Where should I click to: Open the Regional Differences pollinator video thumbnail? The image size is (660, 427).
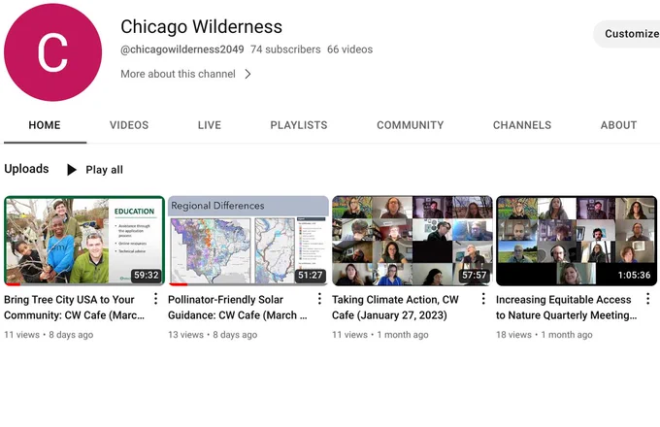248,241
